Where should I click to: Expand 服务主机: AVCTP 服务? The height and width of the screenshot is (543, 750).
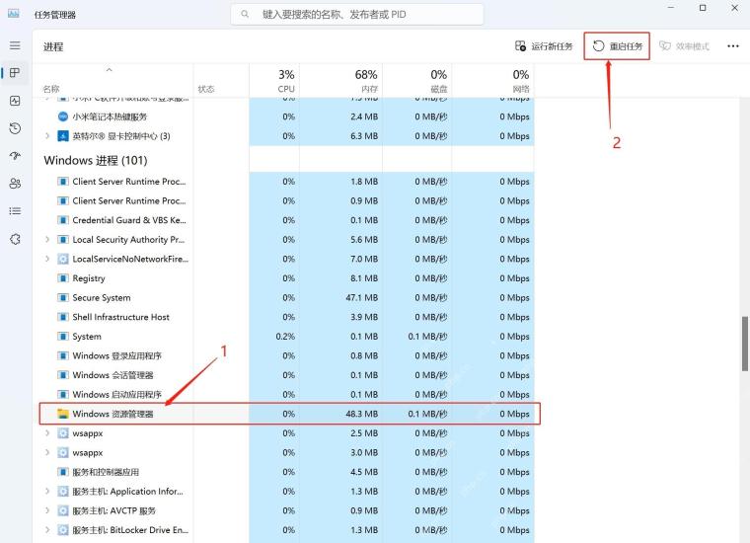click(47, 510)
